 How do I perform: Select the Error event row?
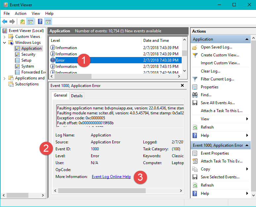tap(60, 60)
